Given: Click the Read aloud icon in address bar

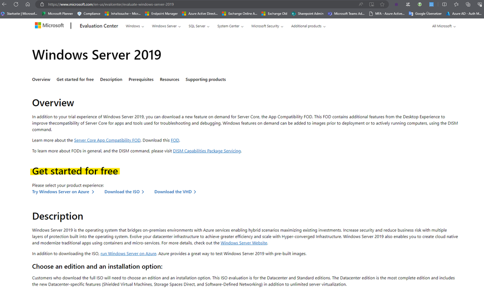Looking at the screenshot, I should pyautogui.click(x=361, y=4).
